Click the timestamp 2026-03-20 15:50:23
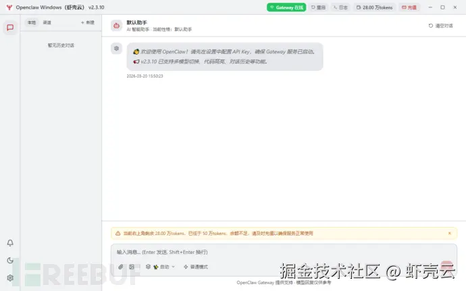 [x=145, y=76]
